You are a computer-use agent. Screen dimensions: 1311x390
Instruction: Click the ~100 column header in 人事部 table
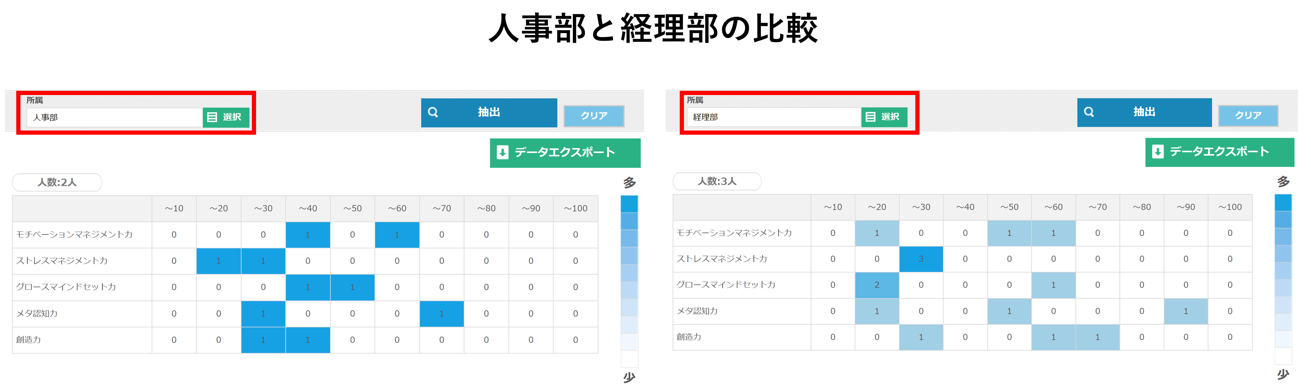point(576,208)
